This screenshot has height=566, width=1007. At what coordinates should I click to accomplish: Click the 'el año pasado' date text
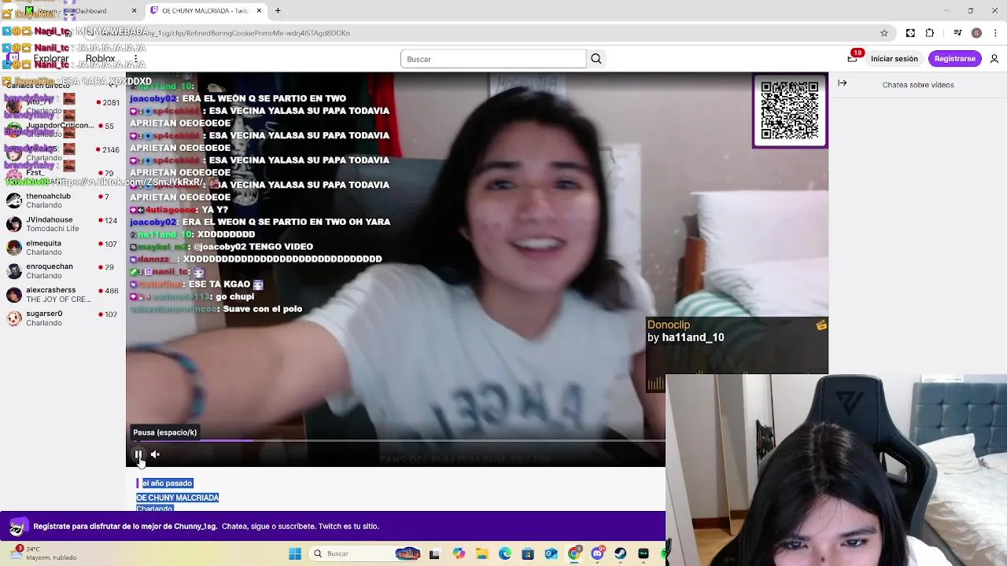(167, 483)
